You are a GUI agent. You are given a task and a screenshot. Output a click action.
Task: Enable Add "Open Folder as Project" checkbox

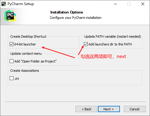click(11, 61)
